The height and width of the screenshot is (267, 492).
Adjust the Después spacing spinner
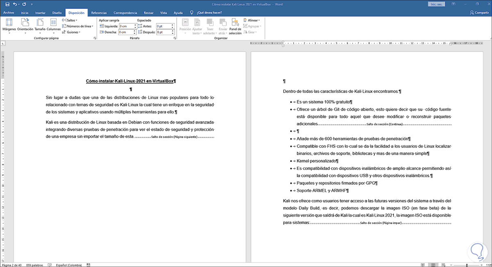pos(173,32)
